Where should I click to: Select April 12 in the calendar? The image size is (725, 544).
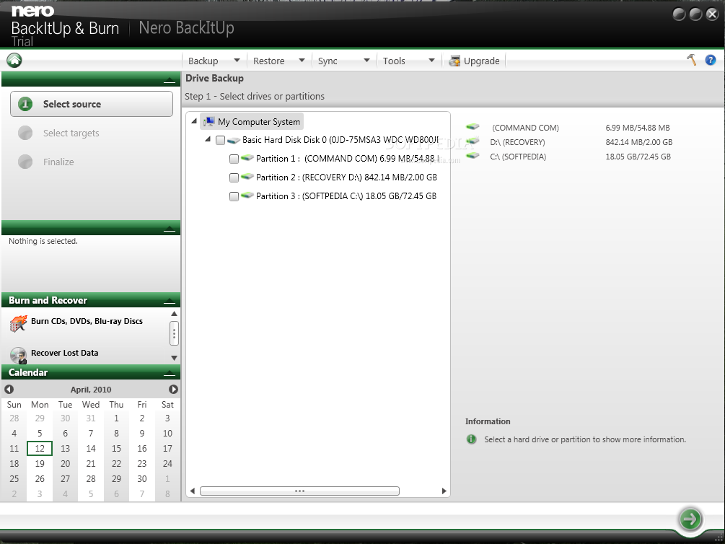coord(40,448)
